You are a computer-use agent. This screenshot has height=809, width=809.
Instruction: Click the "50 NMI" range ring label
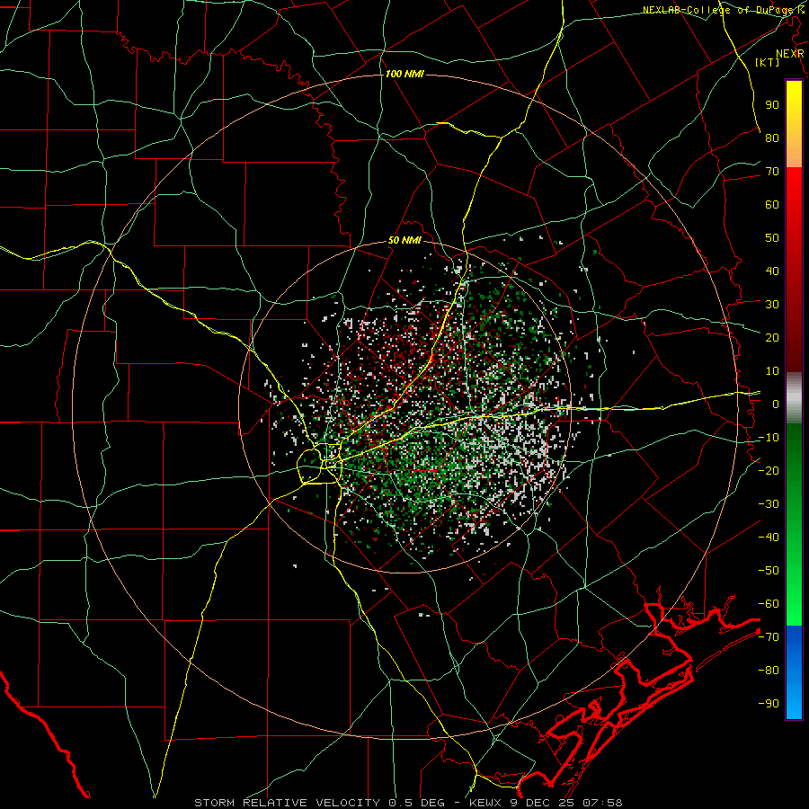(405, 240)
